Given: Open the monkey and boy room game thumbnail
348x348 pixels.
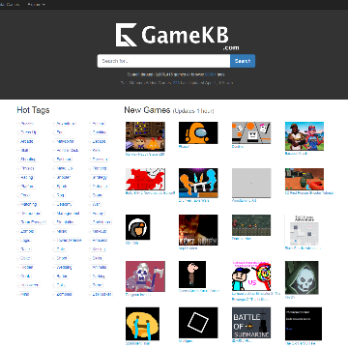Looking at the screenshot, I should point(145,136).
